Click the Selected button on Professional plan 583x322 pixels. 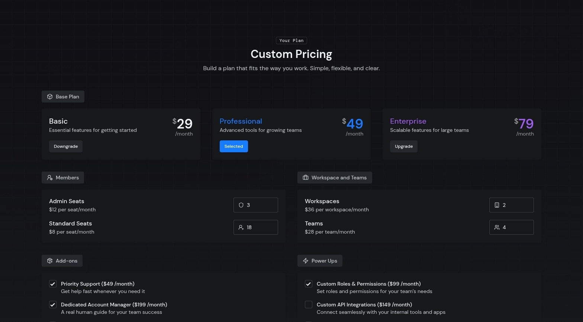233,146
